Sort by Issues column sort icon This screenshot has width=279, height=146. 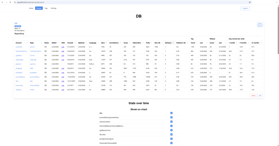130,43
